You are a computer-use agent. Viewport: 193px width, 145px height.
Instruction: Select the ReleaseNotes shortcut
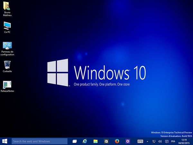7,84
